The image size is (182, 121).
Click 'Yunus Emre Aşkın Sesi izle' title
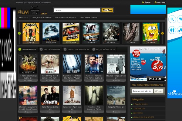72,108
